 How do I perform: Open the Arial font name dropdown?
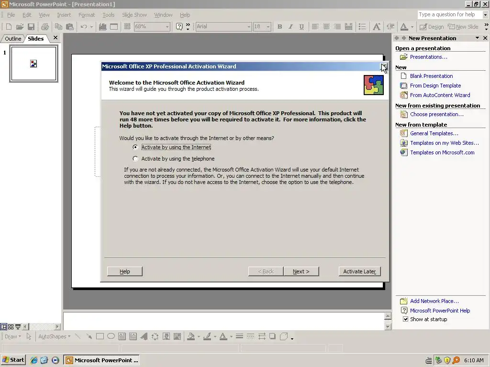pos(249,27)
